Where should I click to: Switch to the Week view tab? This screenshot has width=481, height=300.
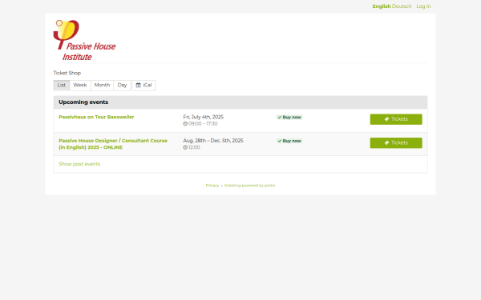[x=80, y=85]
